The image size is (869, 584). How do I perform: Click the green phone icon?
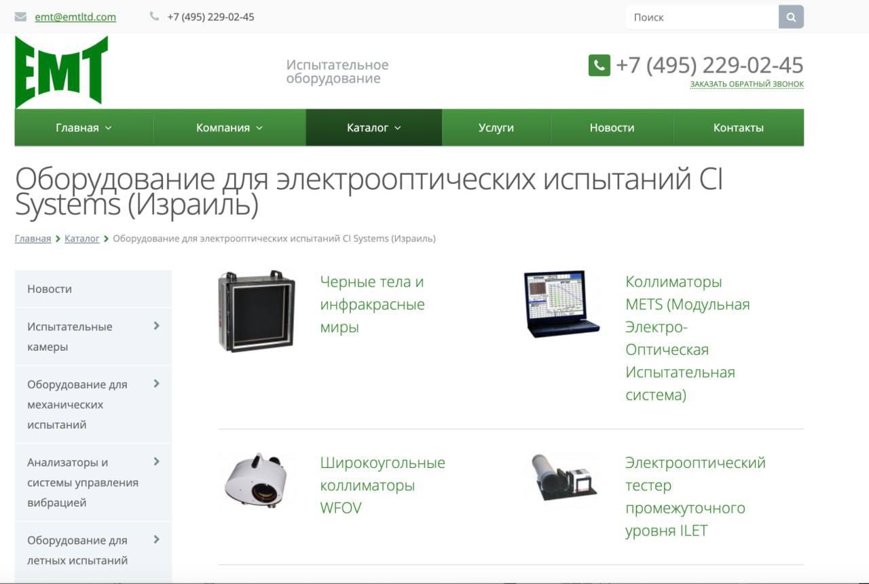click(x=599, y=65)
